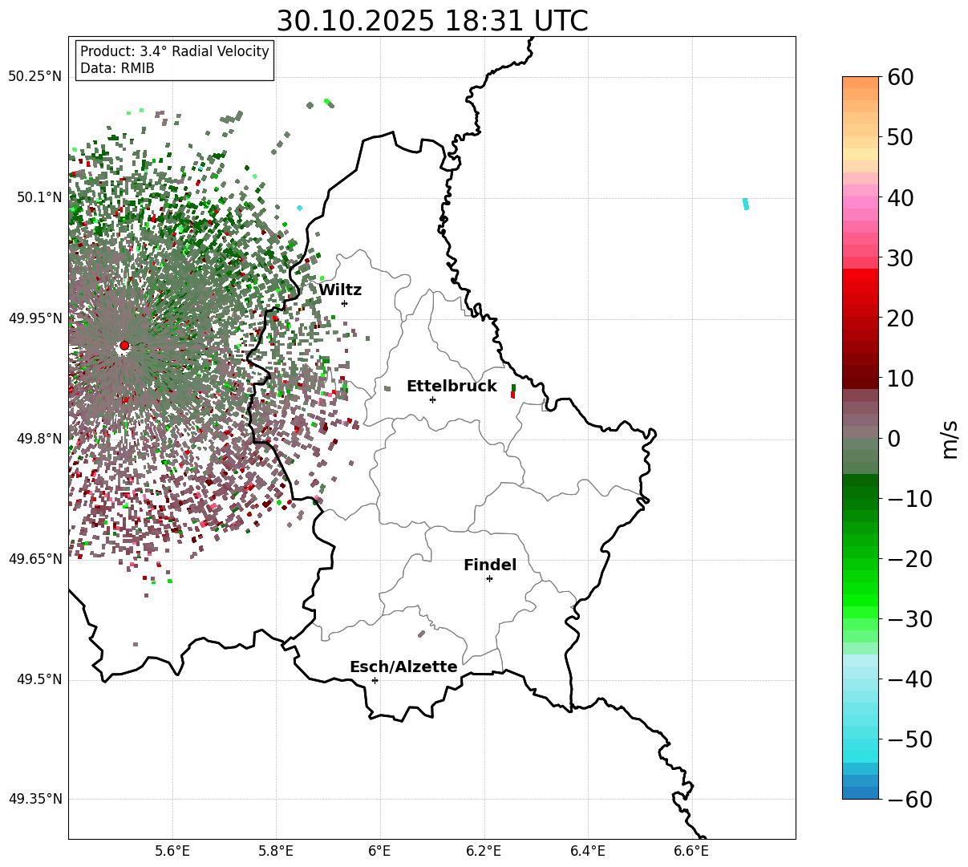Click the red radar site marker

(124, 346)
